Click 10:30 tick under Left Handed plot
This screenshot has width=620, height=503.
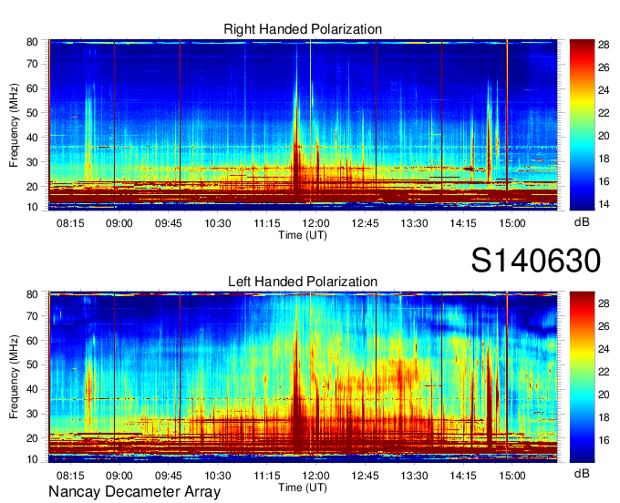(x=218, y=476)
